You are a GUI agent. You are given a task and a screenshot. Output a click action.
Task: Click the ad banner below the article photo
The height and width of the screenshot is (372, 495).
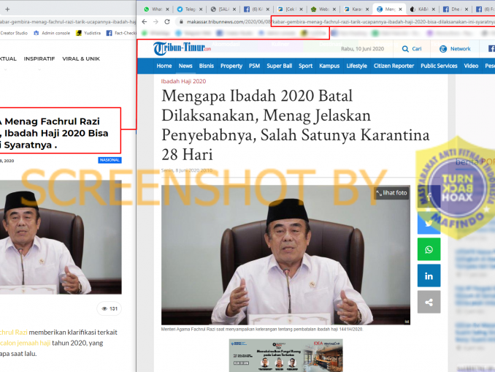[285, 355]
